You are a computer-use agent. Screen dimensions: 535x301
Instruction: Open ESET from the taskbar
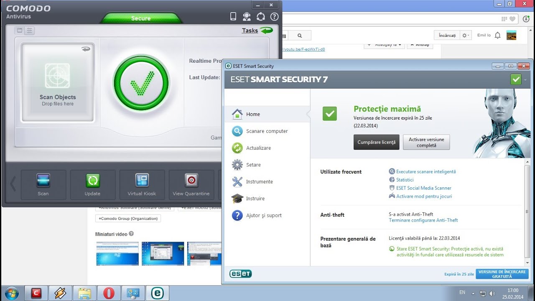(157, 293)
